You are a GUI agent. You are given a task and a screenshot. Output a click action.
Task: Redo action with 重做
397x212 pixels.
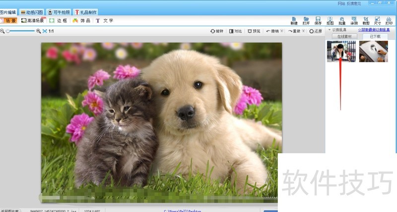[294, 31]
